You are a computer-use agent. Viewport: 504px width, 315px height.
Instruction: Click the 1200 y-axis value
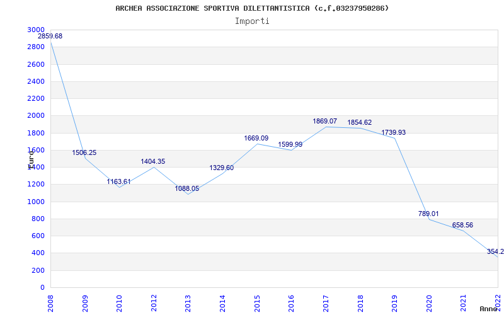point(36,185)
